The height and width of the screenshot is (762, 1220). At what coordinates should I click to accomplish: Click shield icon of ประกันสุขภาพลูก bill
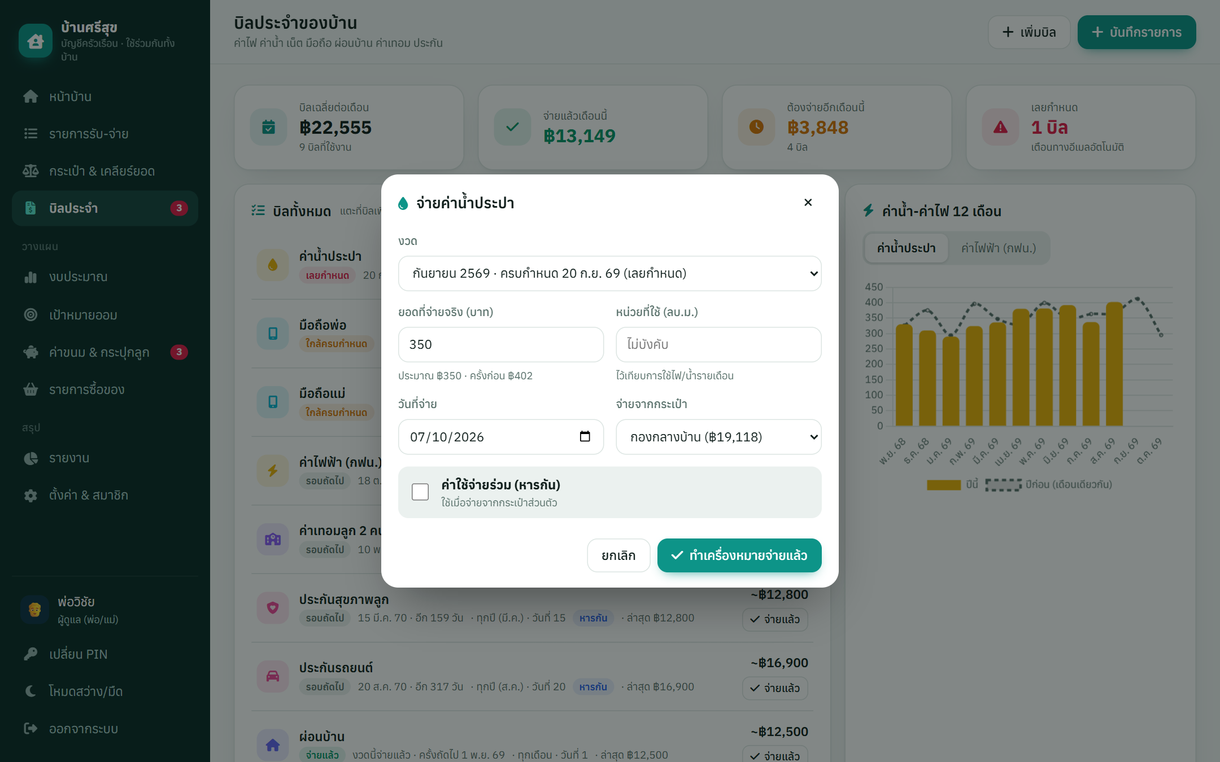pos(273,608)
